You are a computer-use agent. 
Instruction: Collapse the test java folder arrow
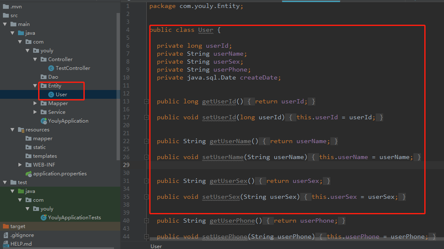point(13,191)
